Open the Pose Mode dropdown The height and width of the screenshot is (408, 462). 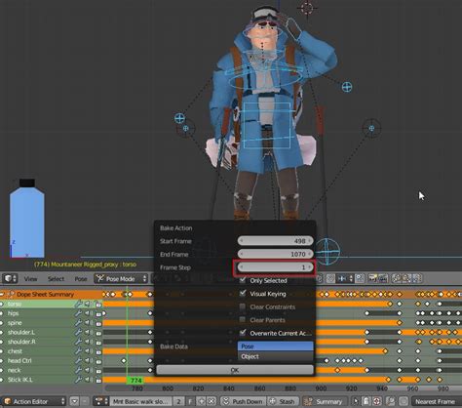click(x=121, y=279)
